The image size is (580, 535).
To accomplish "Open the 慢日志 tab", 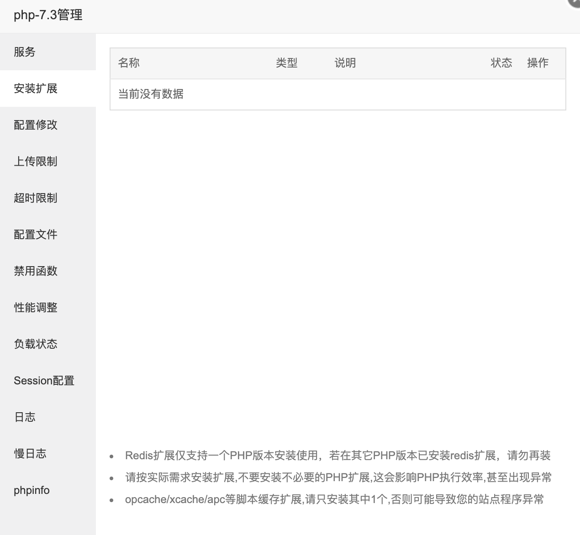I will tap(48, 454).
